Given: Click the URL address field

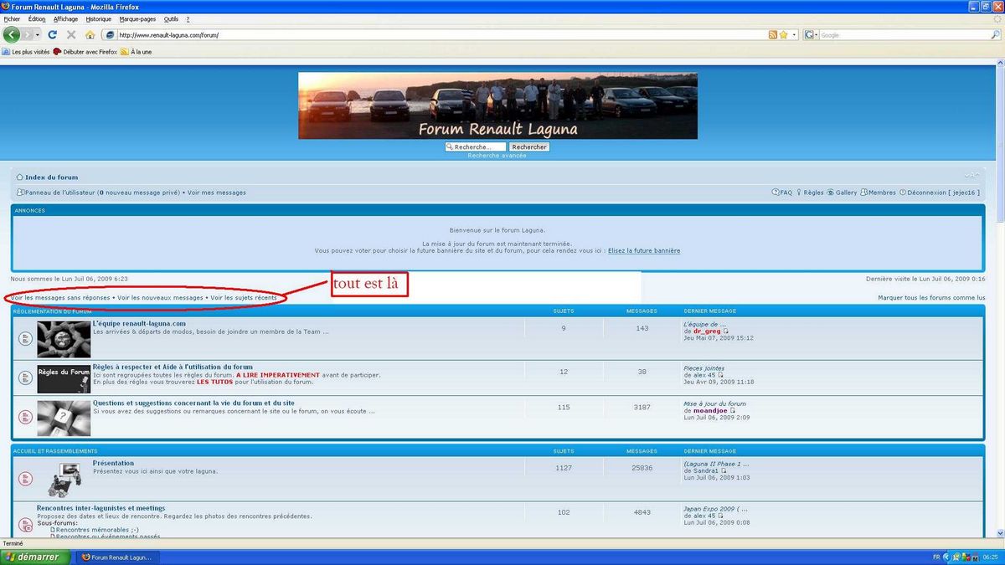Looking at the screenshot, I should click(441, 35).
